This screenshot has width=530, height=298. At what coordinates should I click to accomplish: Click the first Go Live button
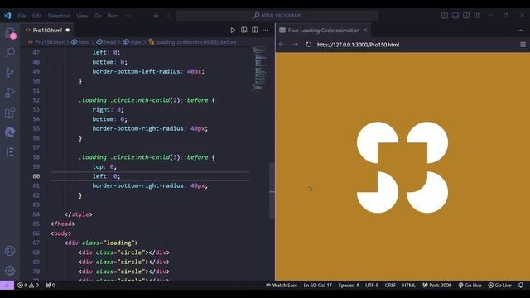click(470, 285)
